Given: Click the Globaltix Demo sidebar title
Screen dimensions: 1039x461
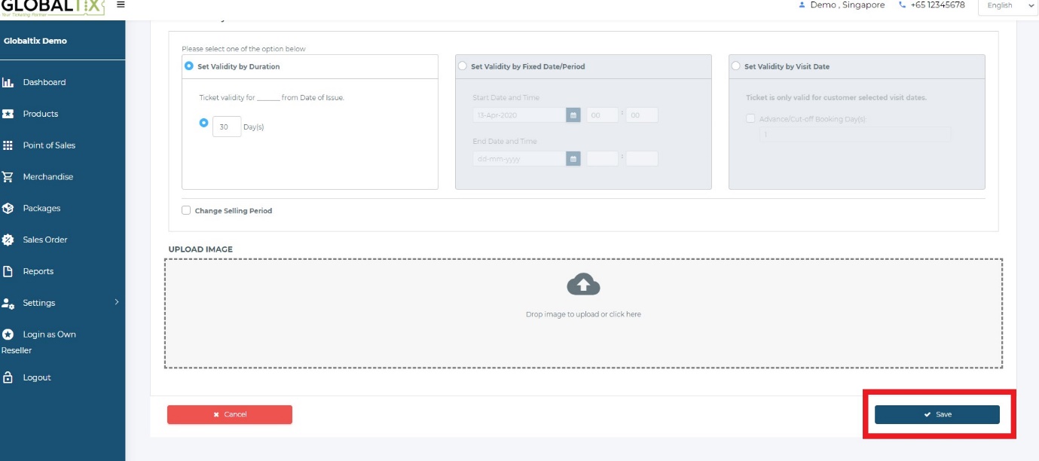Looking at the screenshot, I should pyautogui.click(x=35, y=41).
